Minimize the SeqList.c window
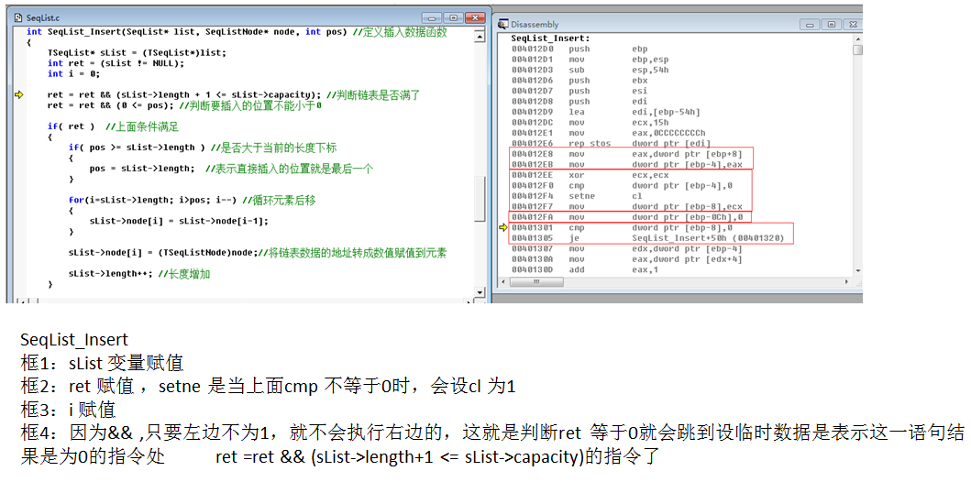This screenshot has width=971, height=482. (432, 18)
